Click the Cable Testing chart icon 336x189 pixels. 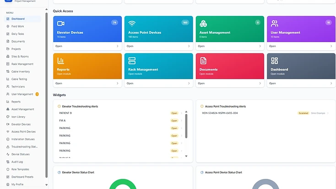[8, 79]
